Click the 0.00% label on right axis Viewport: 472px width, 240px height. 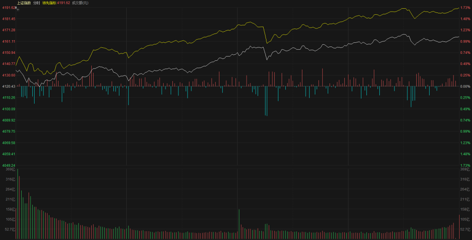465,86
